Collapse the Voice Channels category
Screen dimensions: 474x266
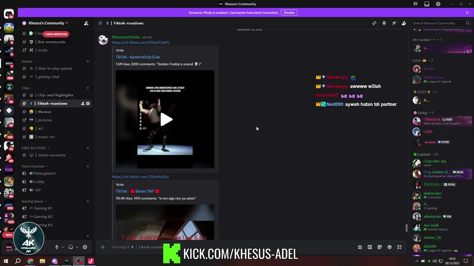[35, 166]
